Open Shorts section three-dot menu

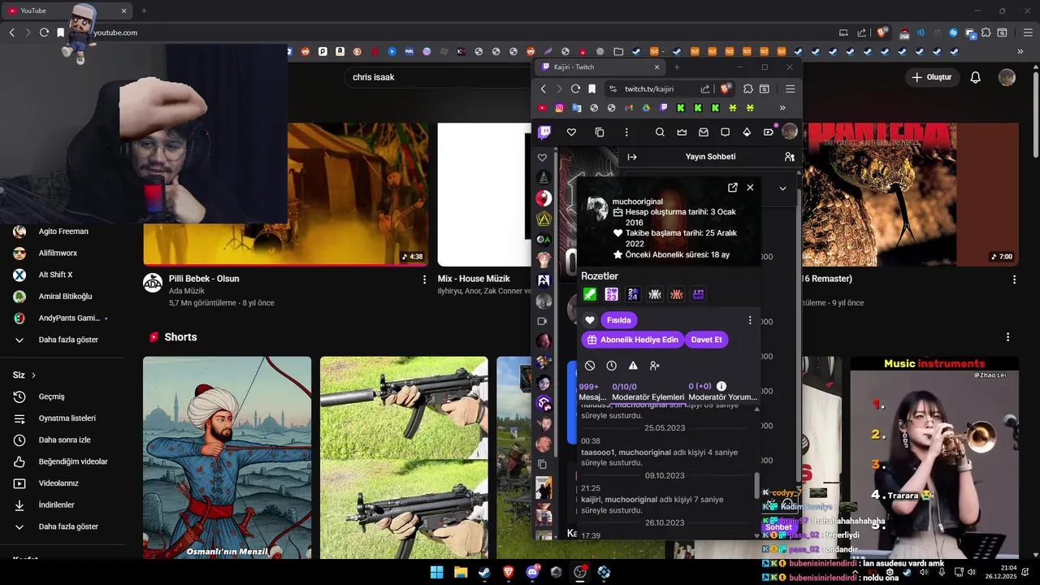tap(1008, 337)
